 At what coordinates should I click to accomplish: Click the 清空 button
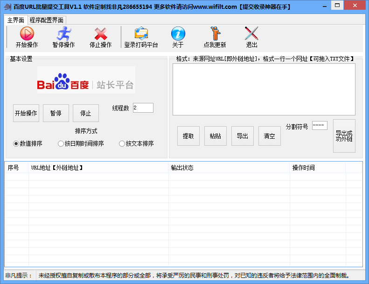click(x=270, y=136)
